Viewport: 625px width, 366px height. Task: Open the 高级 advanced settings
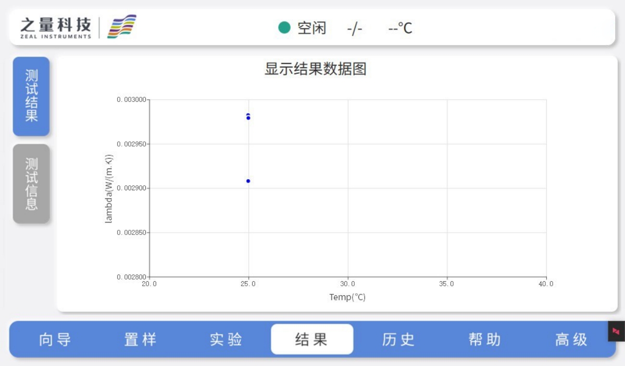571,339
